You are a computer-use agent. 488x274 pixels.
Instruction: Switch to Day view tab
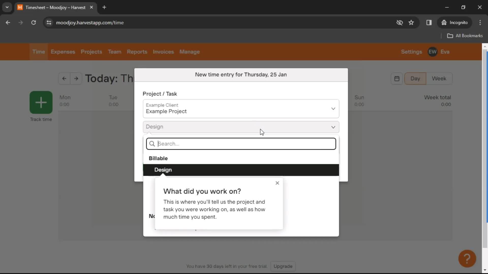[416, 78]
